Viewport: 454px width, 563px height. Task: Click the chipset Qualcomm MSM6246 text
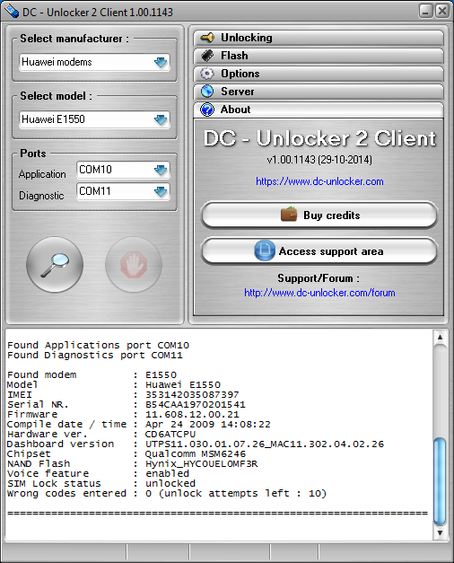coord(196,453)
